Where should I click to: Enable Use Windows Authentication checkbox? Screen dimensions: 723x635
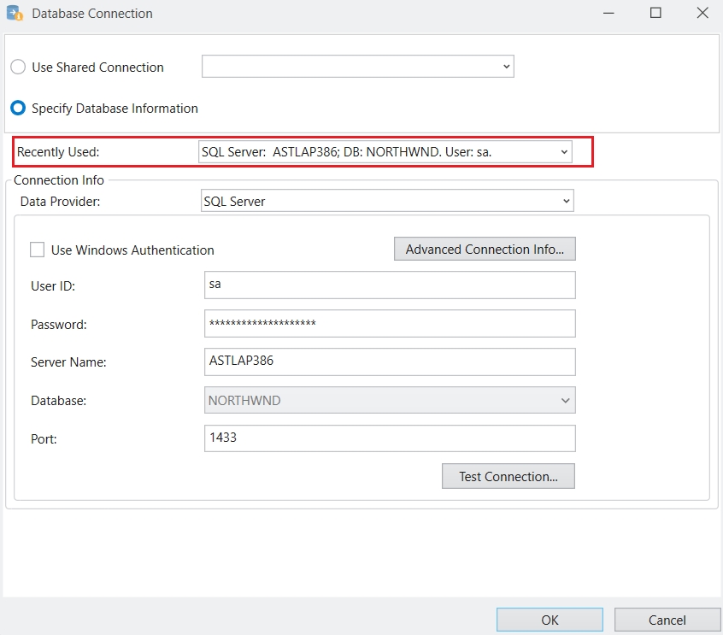point(38,250)
